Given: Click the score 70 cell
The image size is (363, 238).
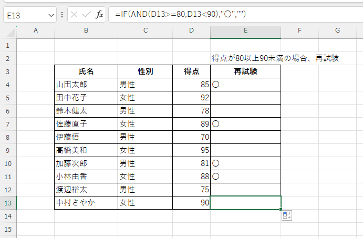Looking at the screenshot, I should click(191, 137).
